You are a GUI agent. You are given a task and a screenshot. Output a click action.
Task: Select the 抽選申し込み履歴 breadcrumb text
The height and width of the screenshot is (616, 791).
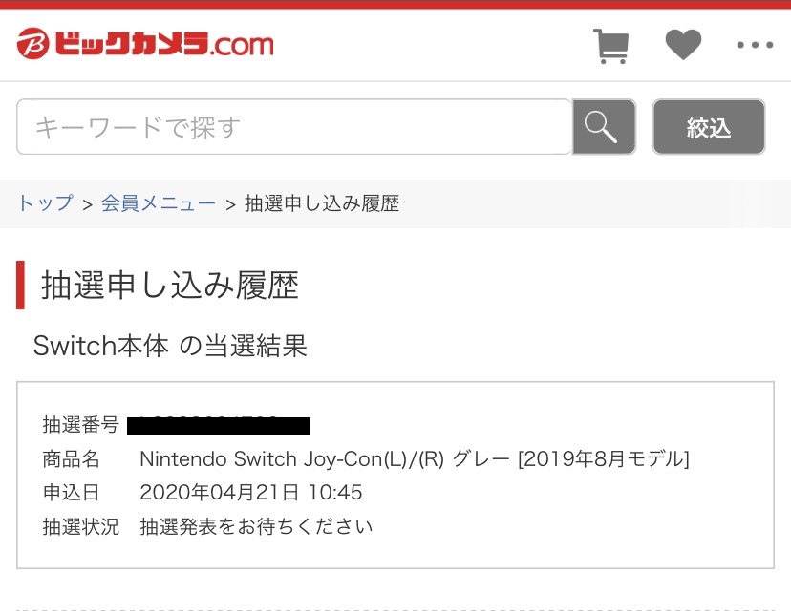click(322, 203)
